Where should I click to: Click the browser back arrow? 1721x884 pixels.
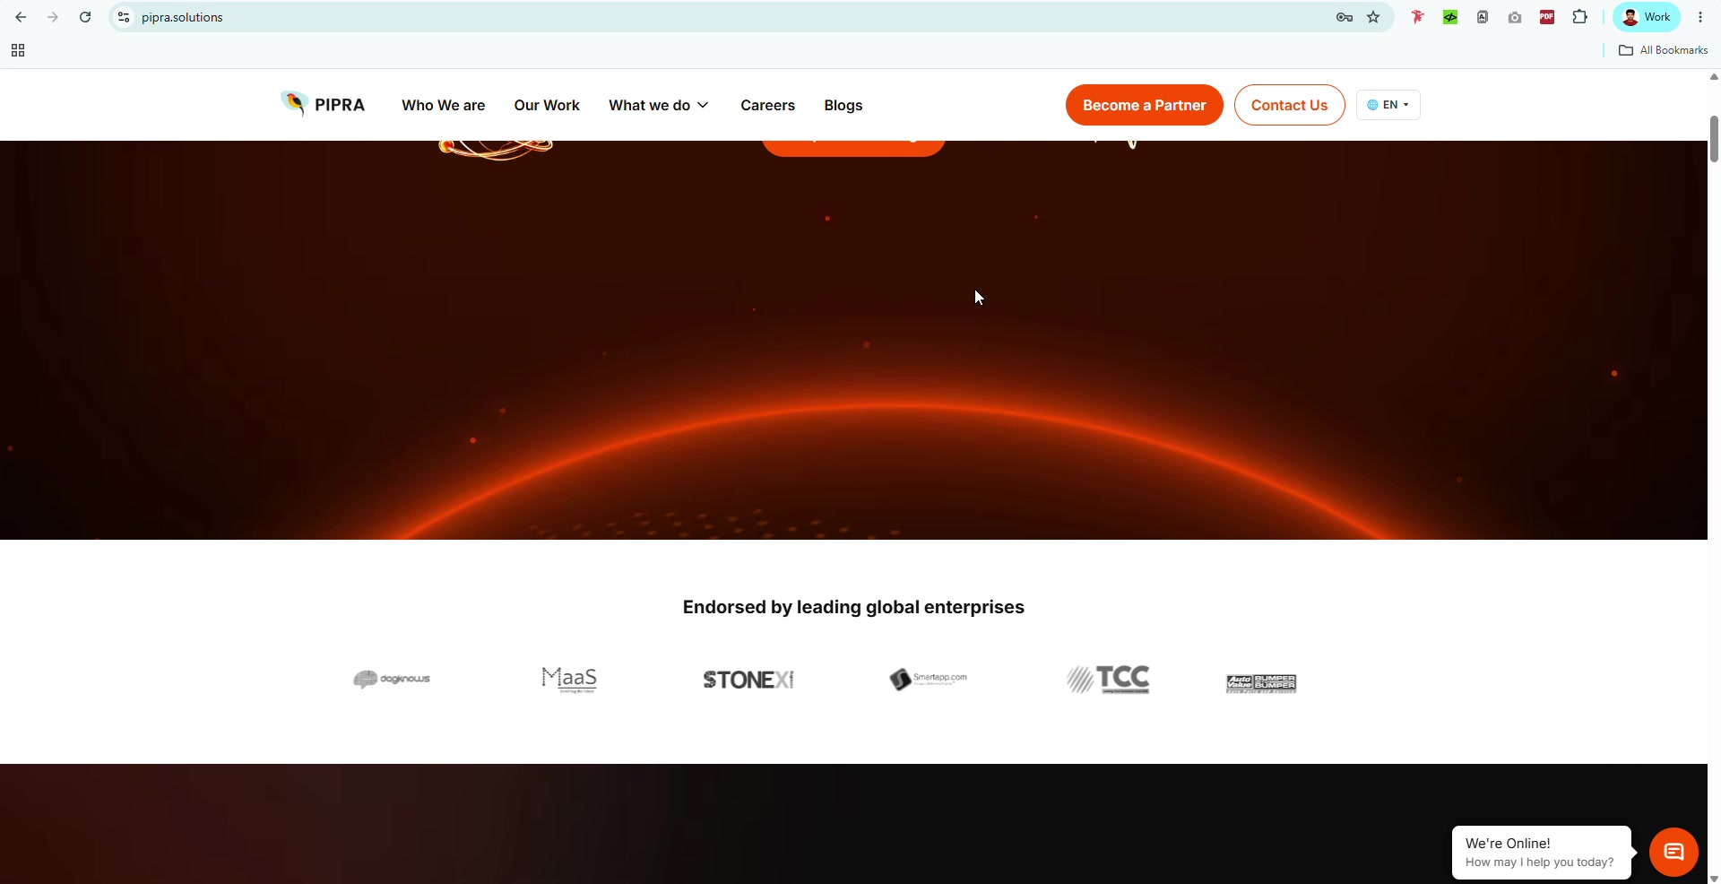(x=21, y=17)
